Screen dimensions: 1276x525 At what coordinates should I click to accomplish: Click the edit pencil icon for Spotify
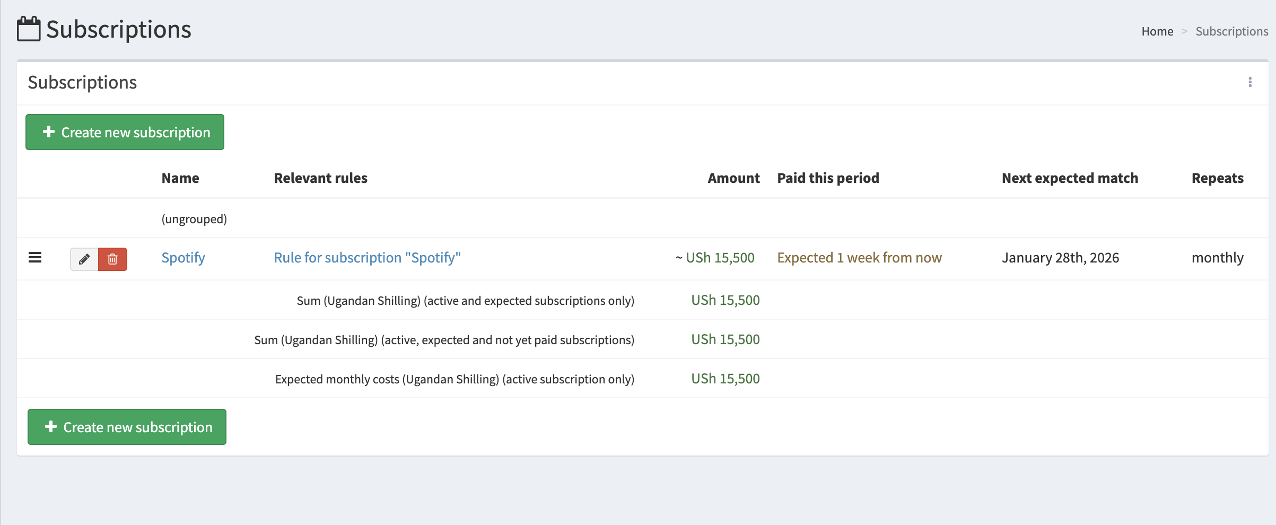click(x=84, y=259)
